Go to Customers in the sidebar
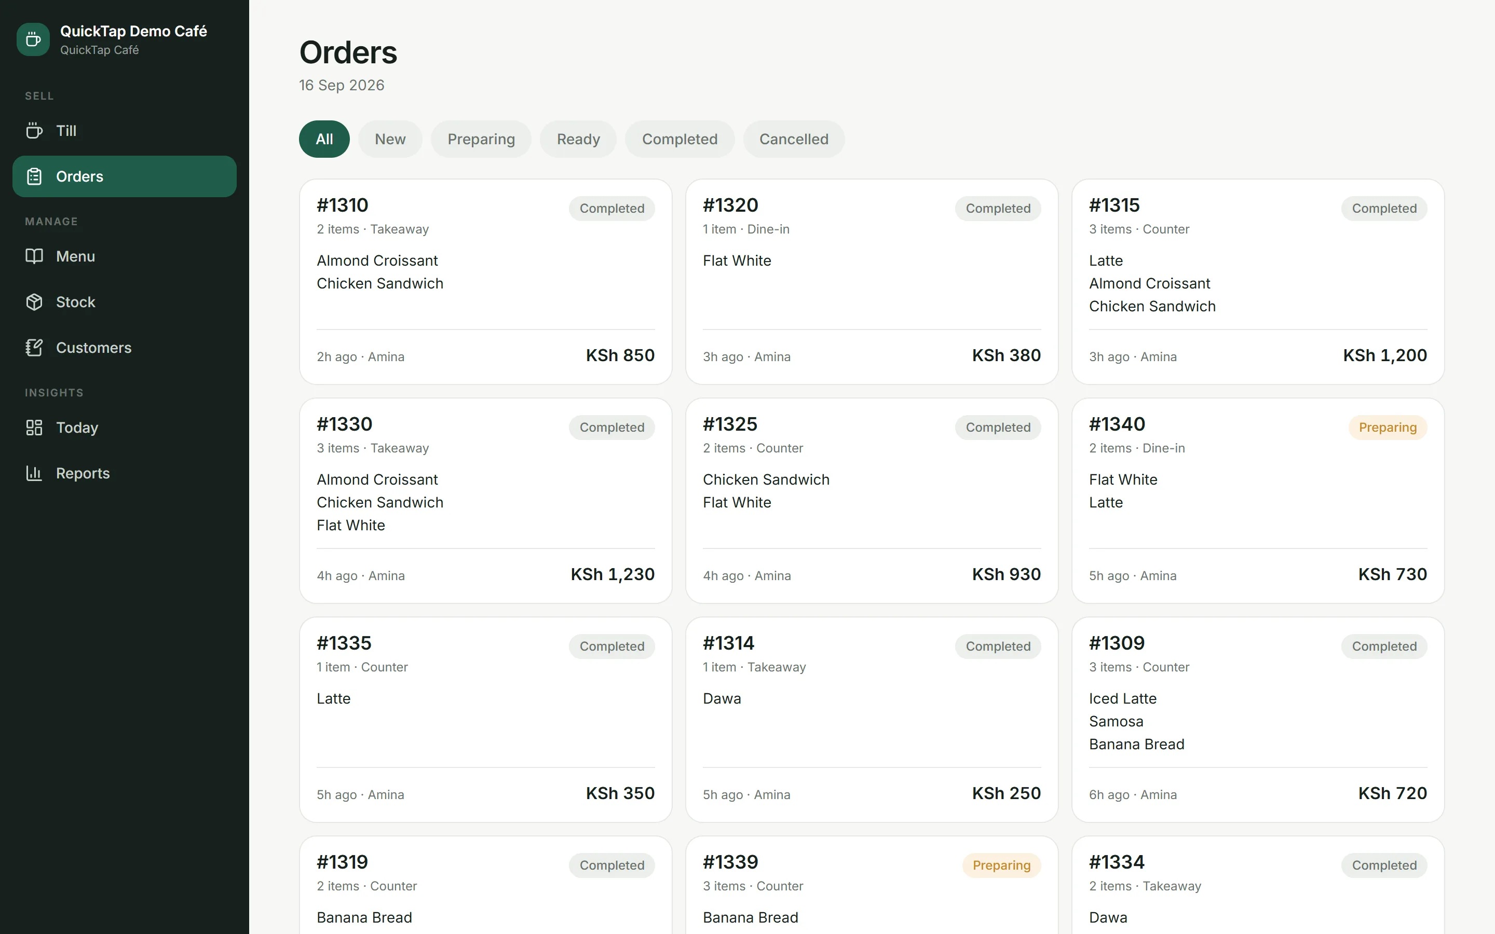The image size is (1495, 934). pyautogui.click(x=124, y=348)
